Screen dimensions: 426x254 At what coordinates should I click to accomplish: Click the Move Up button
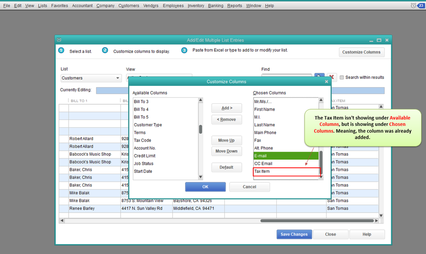click(x=226, y=140)
